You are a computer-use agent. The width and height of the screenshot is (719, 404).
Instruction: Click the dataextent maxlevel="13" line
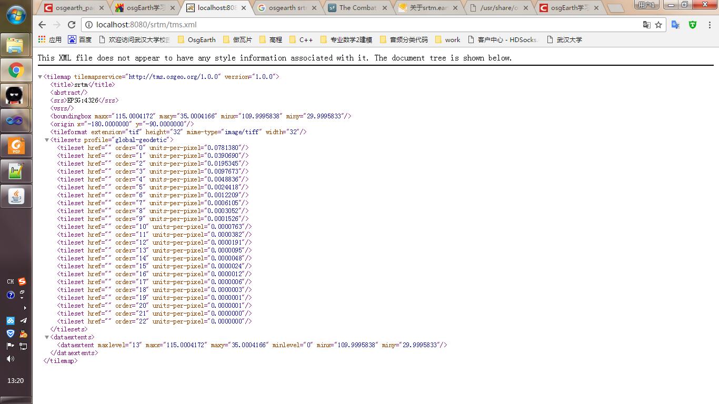click(252, 345)
